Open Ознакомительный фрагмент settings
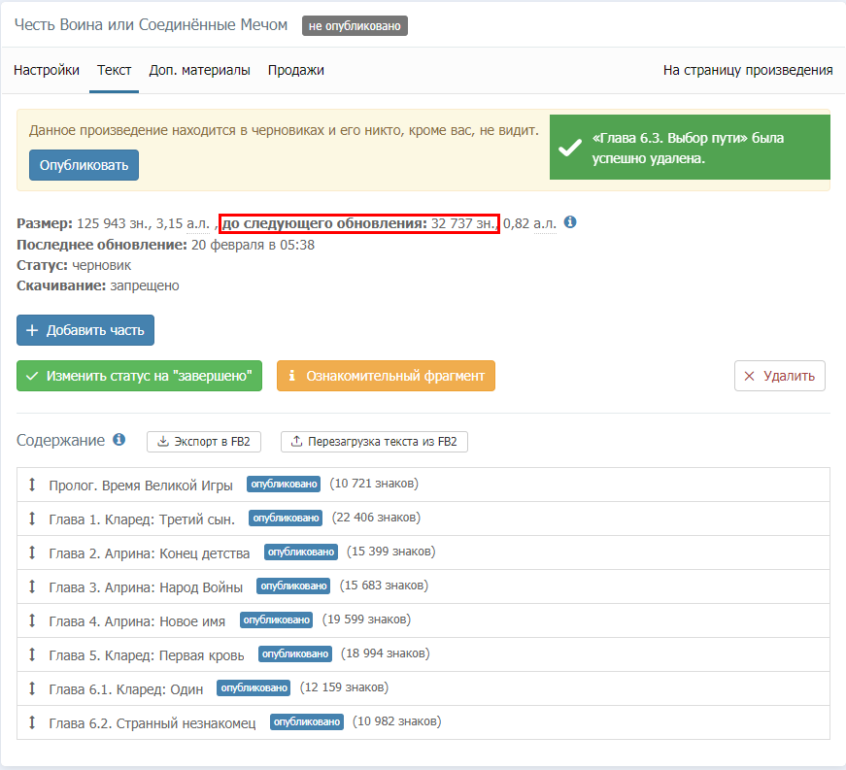This screenshot has height=770, width=846. [386, 376]
